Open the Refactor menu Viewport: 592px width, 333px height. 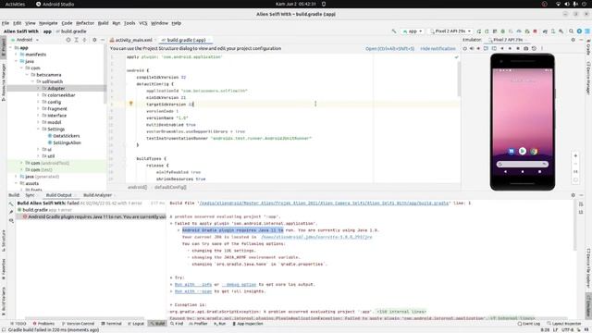click(x=85, y=23)
